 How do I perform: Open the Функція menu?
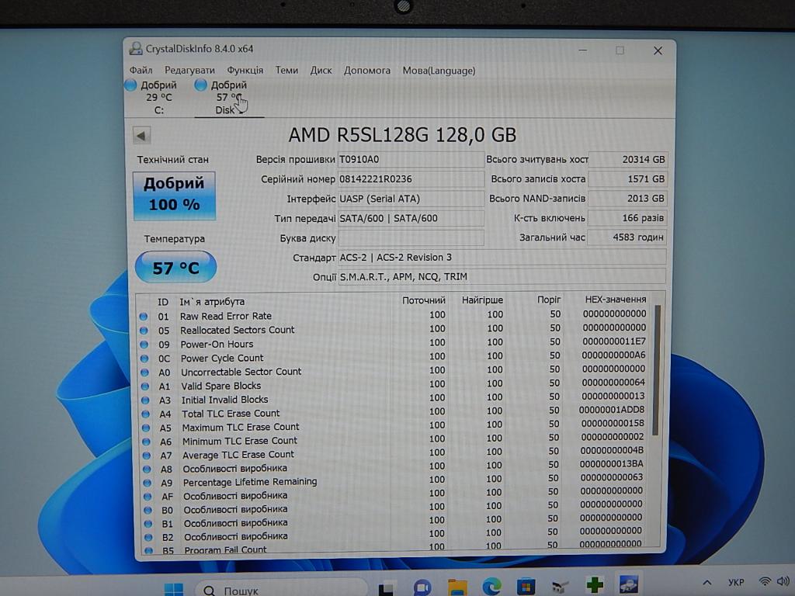(245, 71)
